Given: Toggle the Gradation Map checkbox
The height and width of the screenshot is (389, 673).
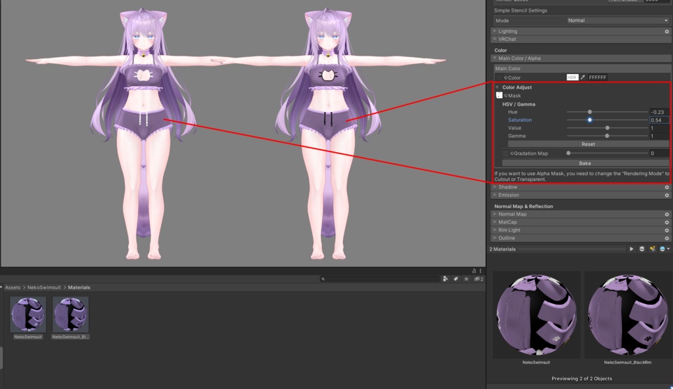Looking at the screenshot, I should point(506,153).
